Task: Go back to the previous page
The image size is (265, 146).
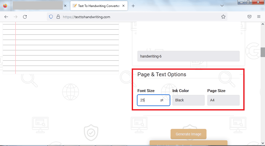Action: point(6,17)
